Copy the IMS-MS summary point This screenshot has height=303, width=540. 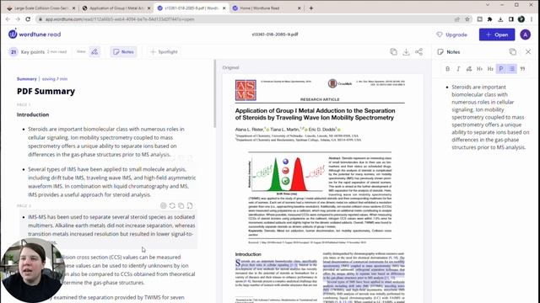tap(181, 205)
